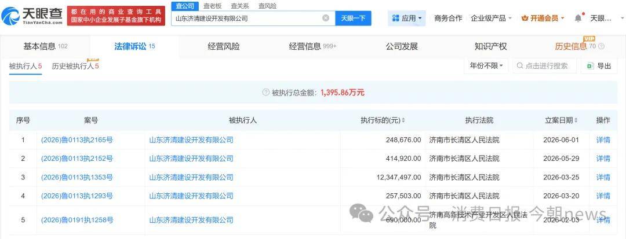The image size is (626, 239).
Task: Click the help icon beside 被执行总金额
Action: pyautogui.click(x=265, y=93)
